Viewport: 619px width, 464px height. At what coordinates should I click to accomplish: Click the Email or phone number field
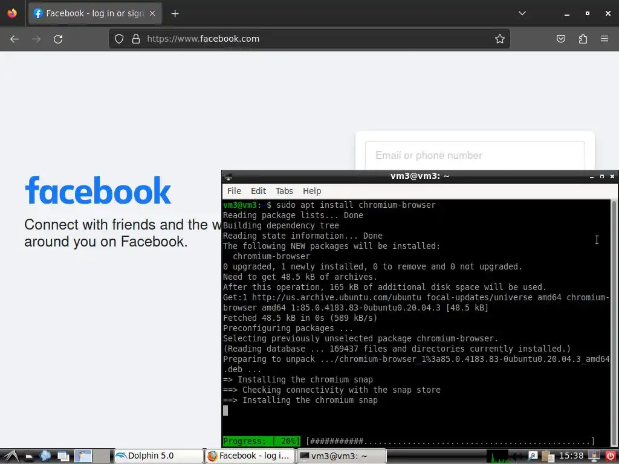pyautogui.click(x=475, y=155)
